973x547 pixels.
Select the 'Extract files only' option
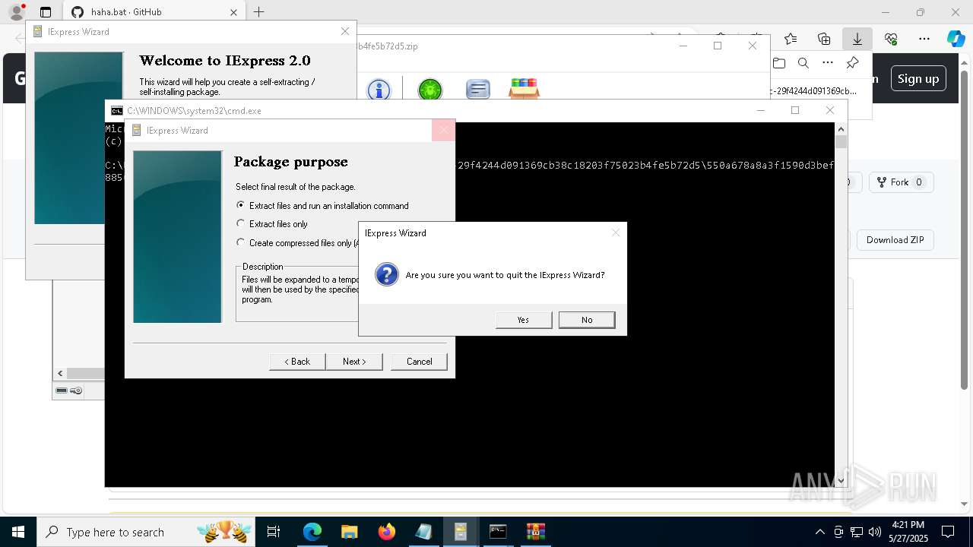coord(272,224)
